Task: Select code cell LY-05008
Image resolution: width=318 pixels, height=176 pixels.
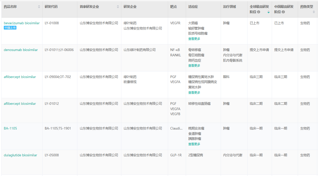Action: click(x=52, y=155)
